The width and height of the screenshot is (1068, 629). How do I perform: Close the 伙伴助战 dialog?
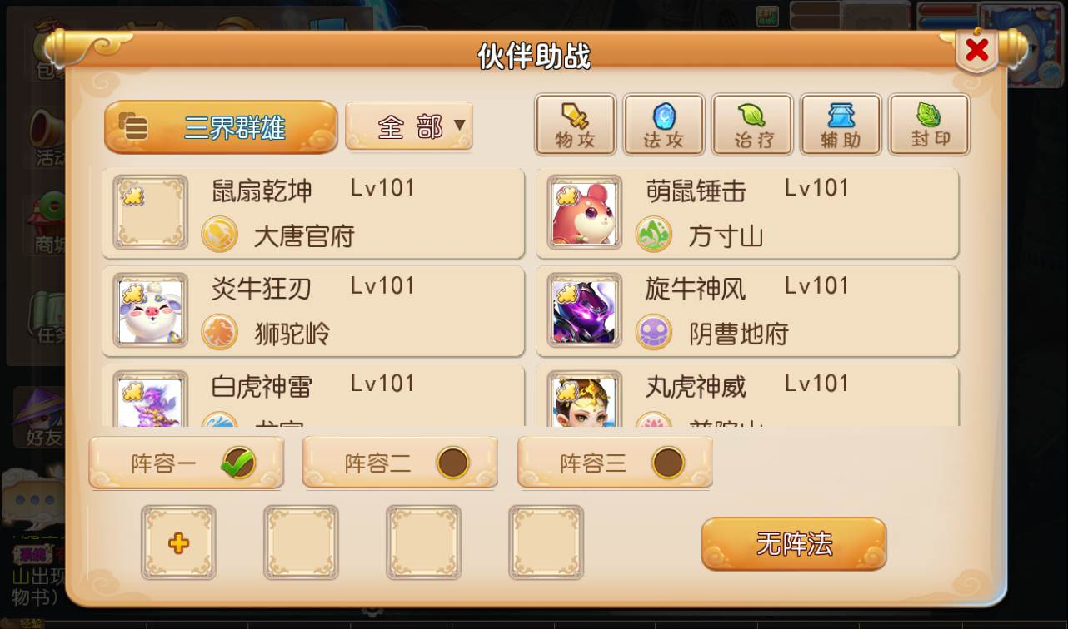coord(976,51)
